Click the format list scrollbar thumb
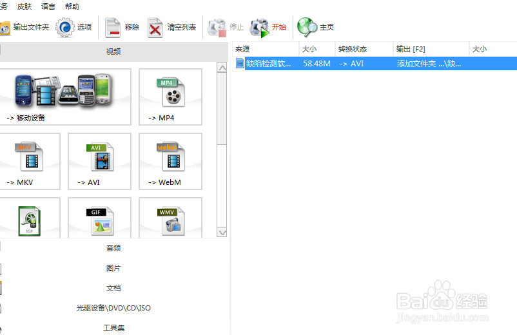 coord(222,108)
